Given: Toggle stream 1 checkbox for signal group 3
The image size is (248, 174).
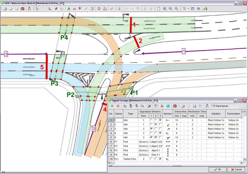Looking at the screenshot, I should (151, 129).
